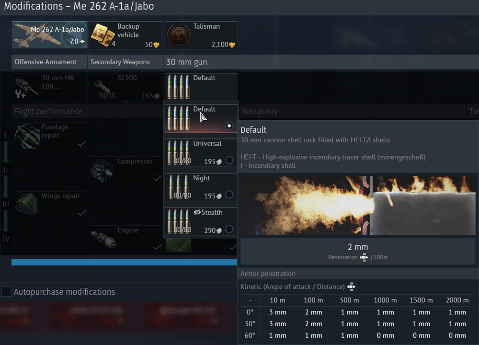Click the Compressor modification

tap(125, 170)
